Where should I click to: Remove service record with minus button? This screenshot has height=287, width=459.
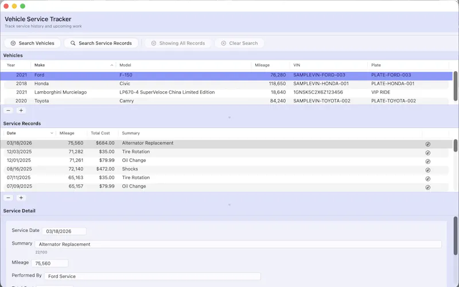8,197
